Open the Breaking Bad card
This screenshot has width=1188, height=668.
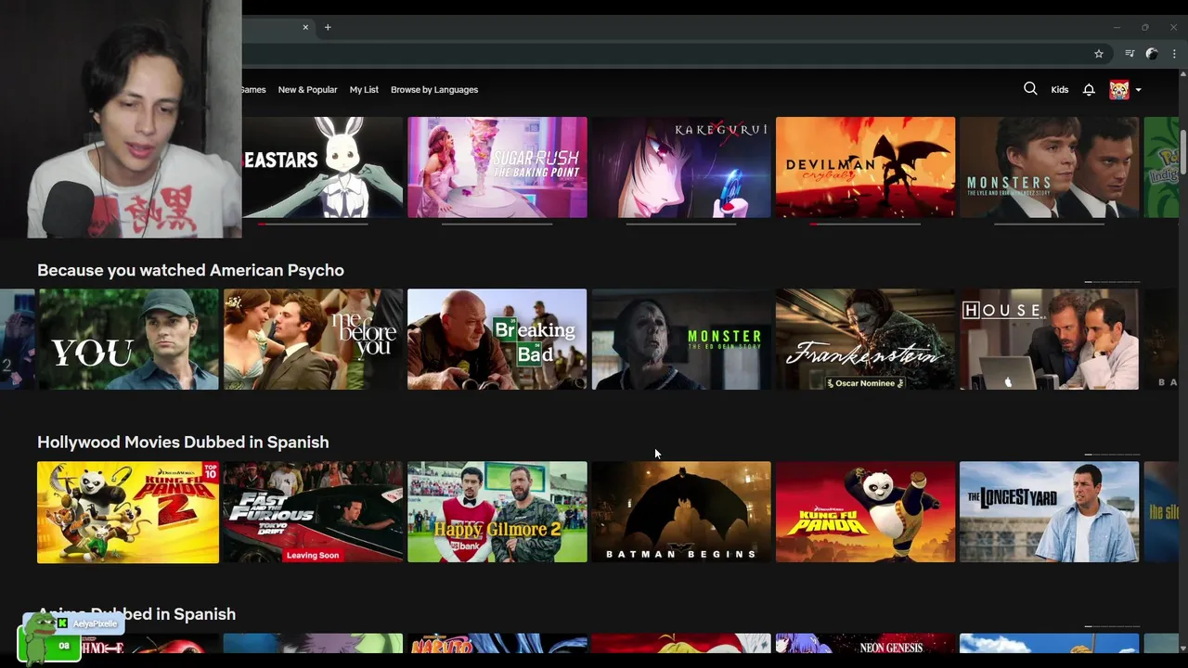pyautogui.click(x=497, y=340)
